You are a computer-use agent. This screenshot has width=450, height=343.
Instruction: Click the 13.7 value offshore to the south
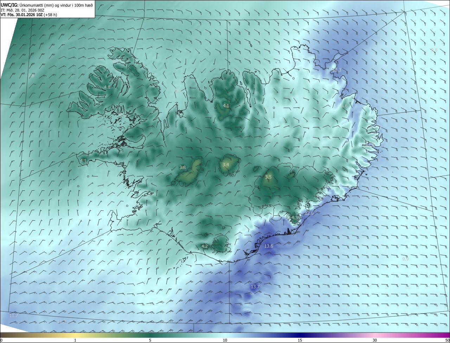coord(255,287)
